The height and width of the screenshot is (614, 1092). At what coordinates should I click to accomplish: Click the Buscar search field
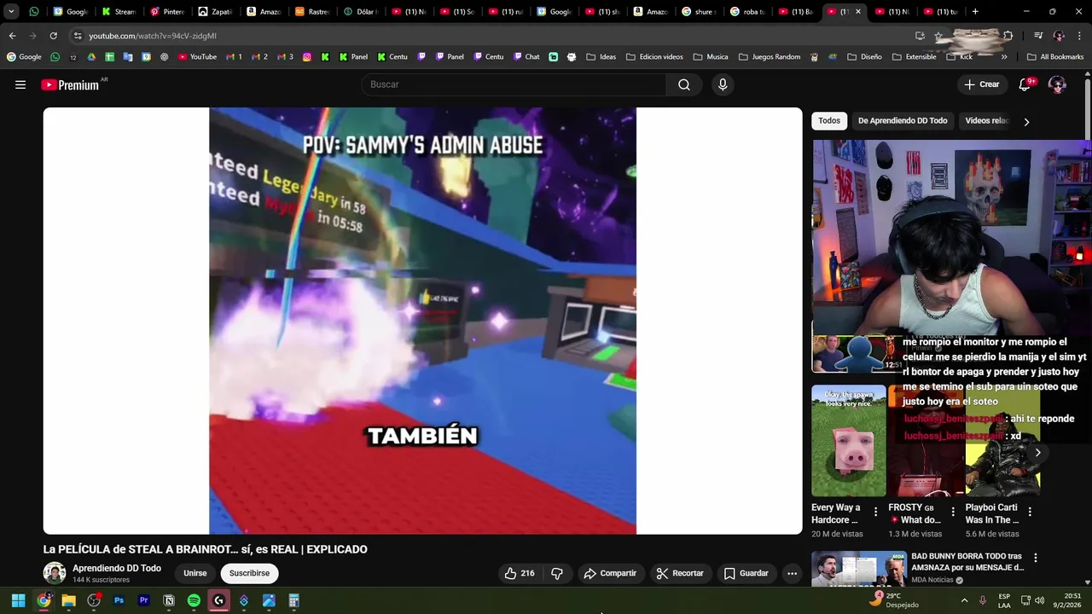514,84
